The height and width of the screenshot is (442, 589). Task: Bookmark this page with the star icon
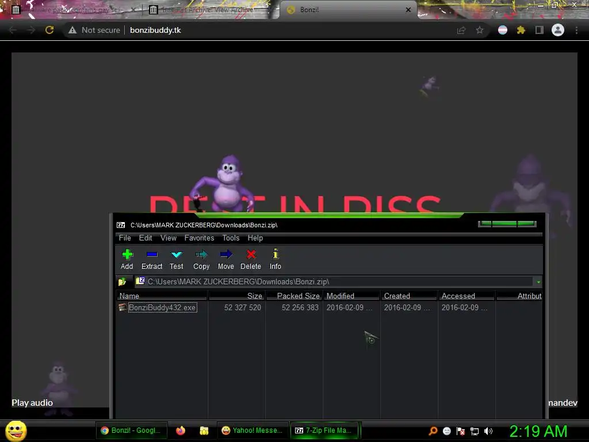479,30
